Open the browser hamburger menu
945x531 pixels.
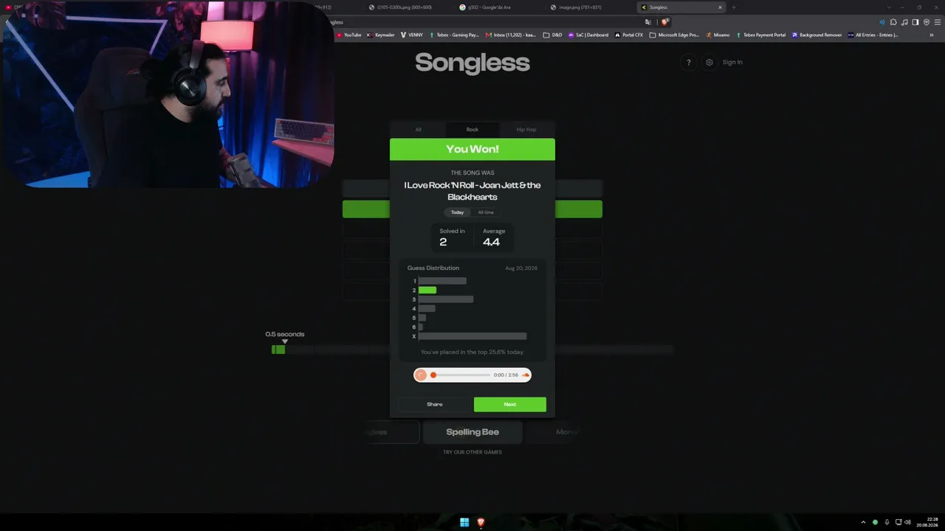pos(937,22)
